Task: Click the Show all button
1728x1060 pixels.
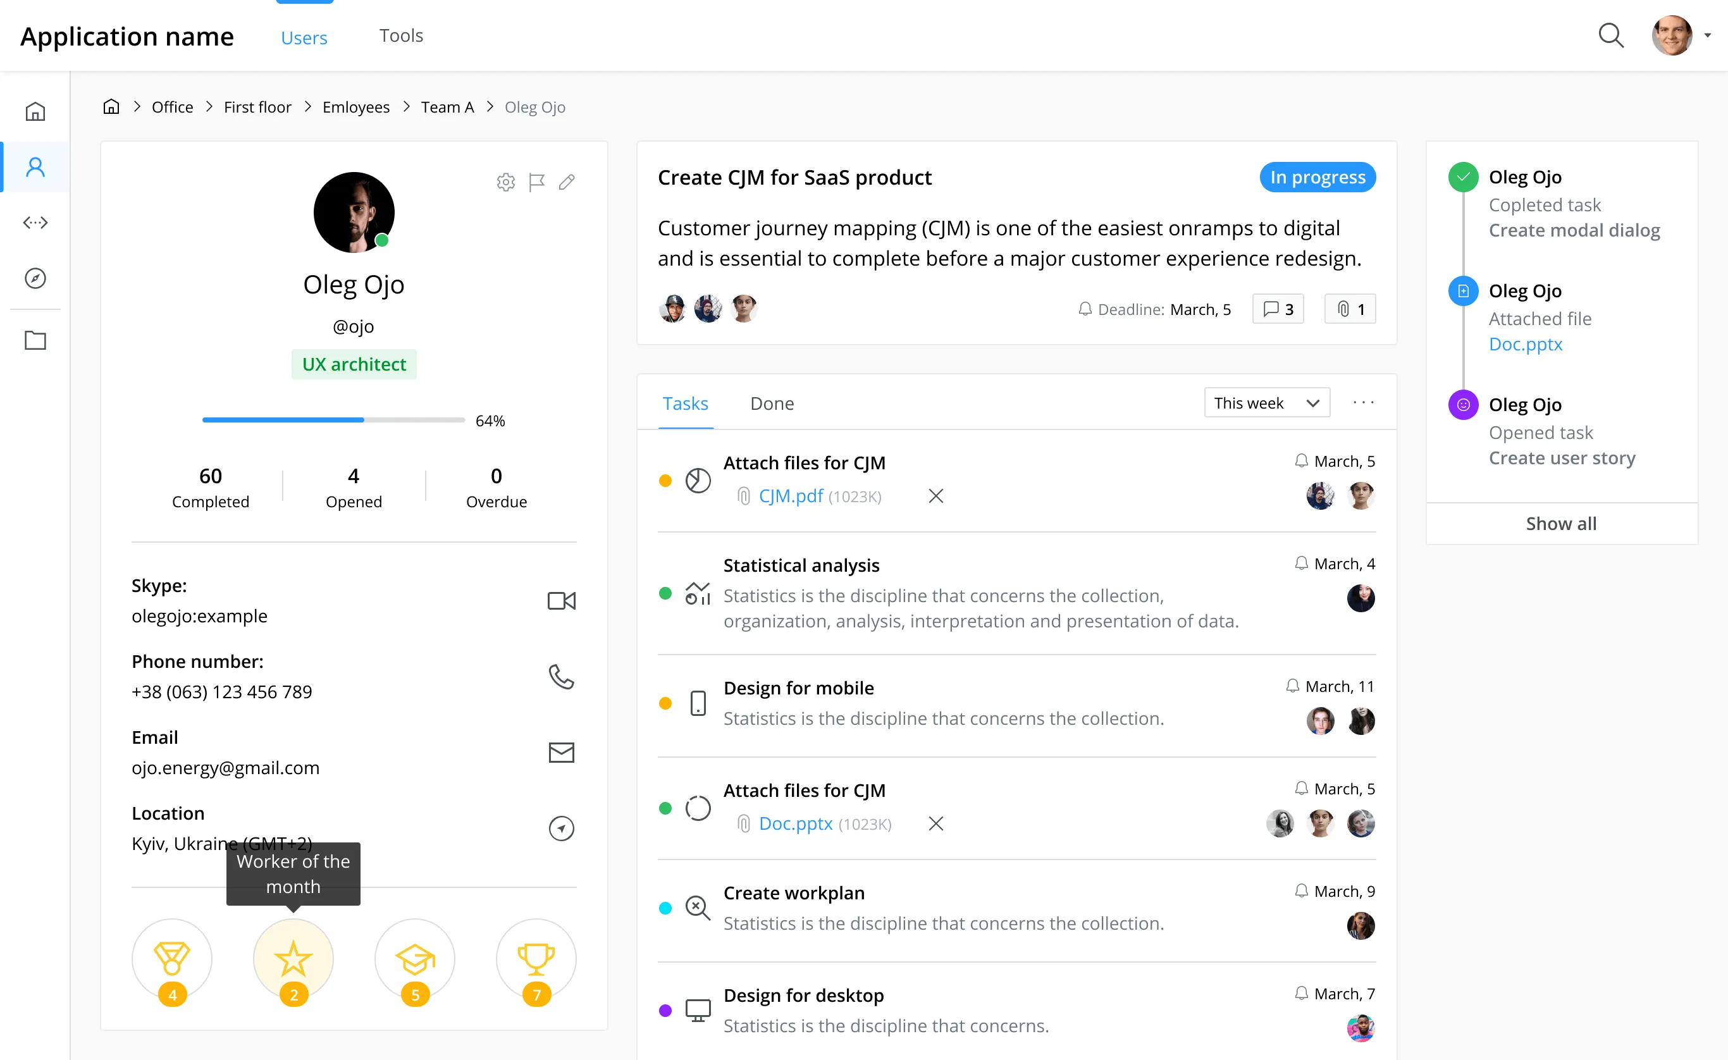Action: [1561, 524]
